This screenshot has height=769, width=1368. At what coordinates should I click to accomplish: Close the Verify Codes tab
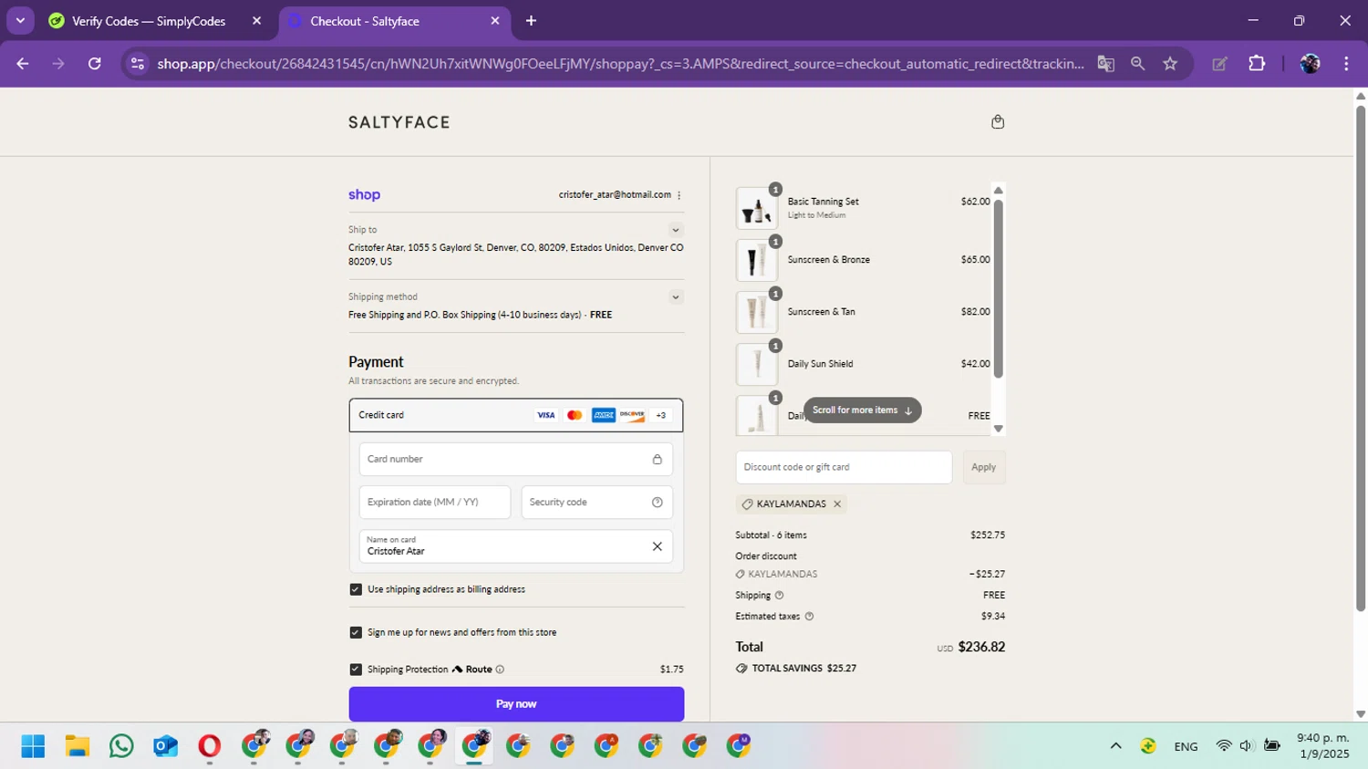point(256,21)
